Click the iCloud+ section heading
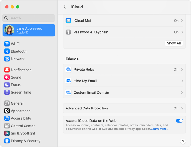The width and height of the screenshot is (191, 147). click(72, 59)
